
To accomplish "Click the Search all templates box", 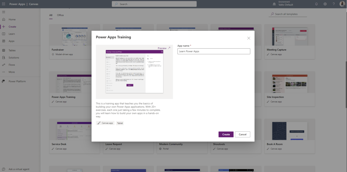I will (x=288, y=14).
